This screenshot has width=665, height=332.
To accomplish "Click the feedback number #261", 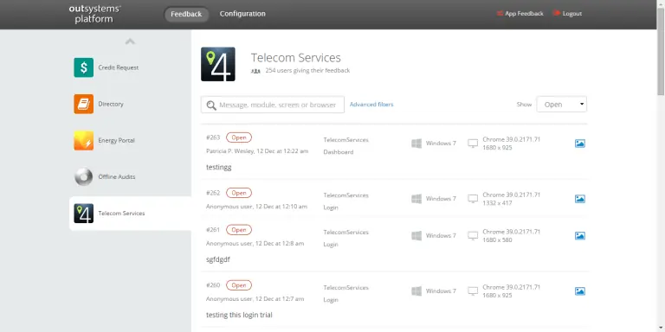I will pyautogui.click(x=213, y=230).
